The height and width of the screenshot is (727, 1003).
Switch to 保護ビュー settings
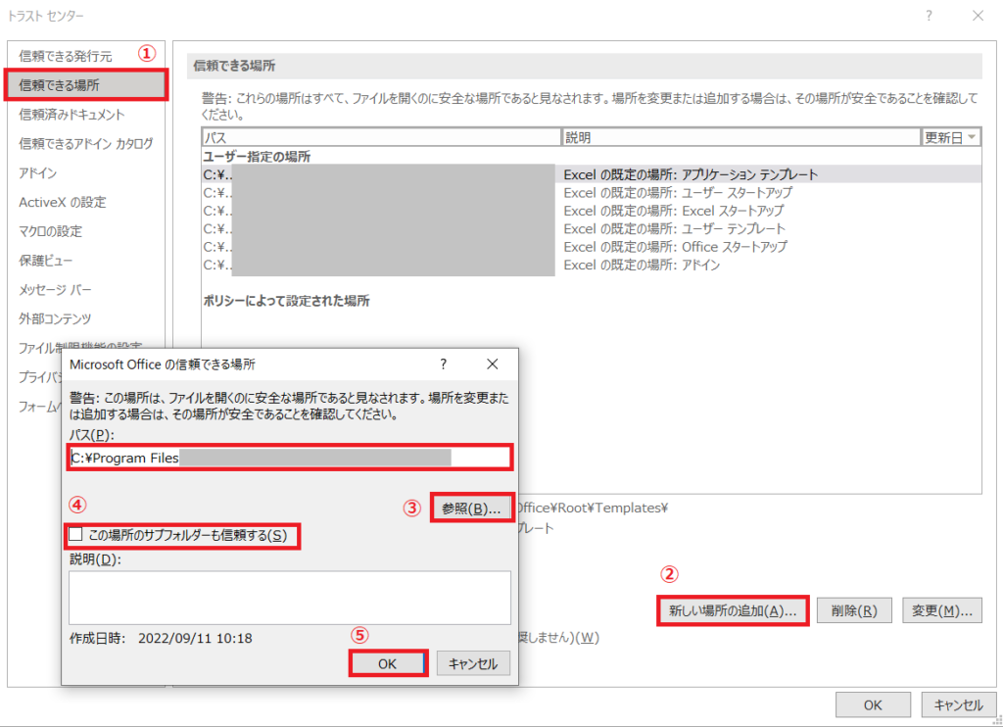[46, 262]
